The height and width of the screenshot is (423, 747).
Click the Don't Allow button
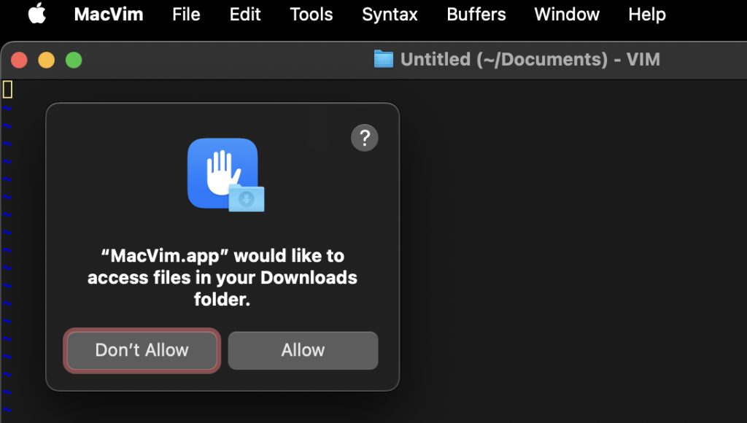(x=142, y=351)
